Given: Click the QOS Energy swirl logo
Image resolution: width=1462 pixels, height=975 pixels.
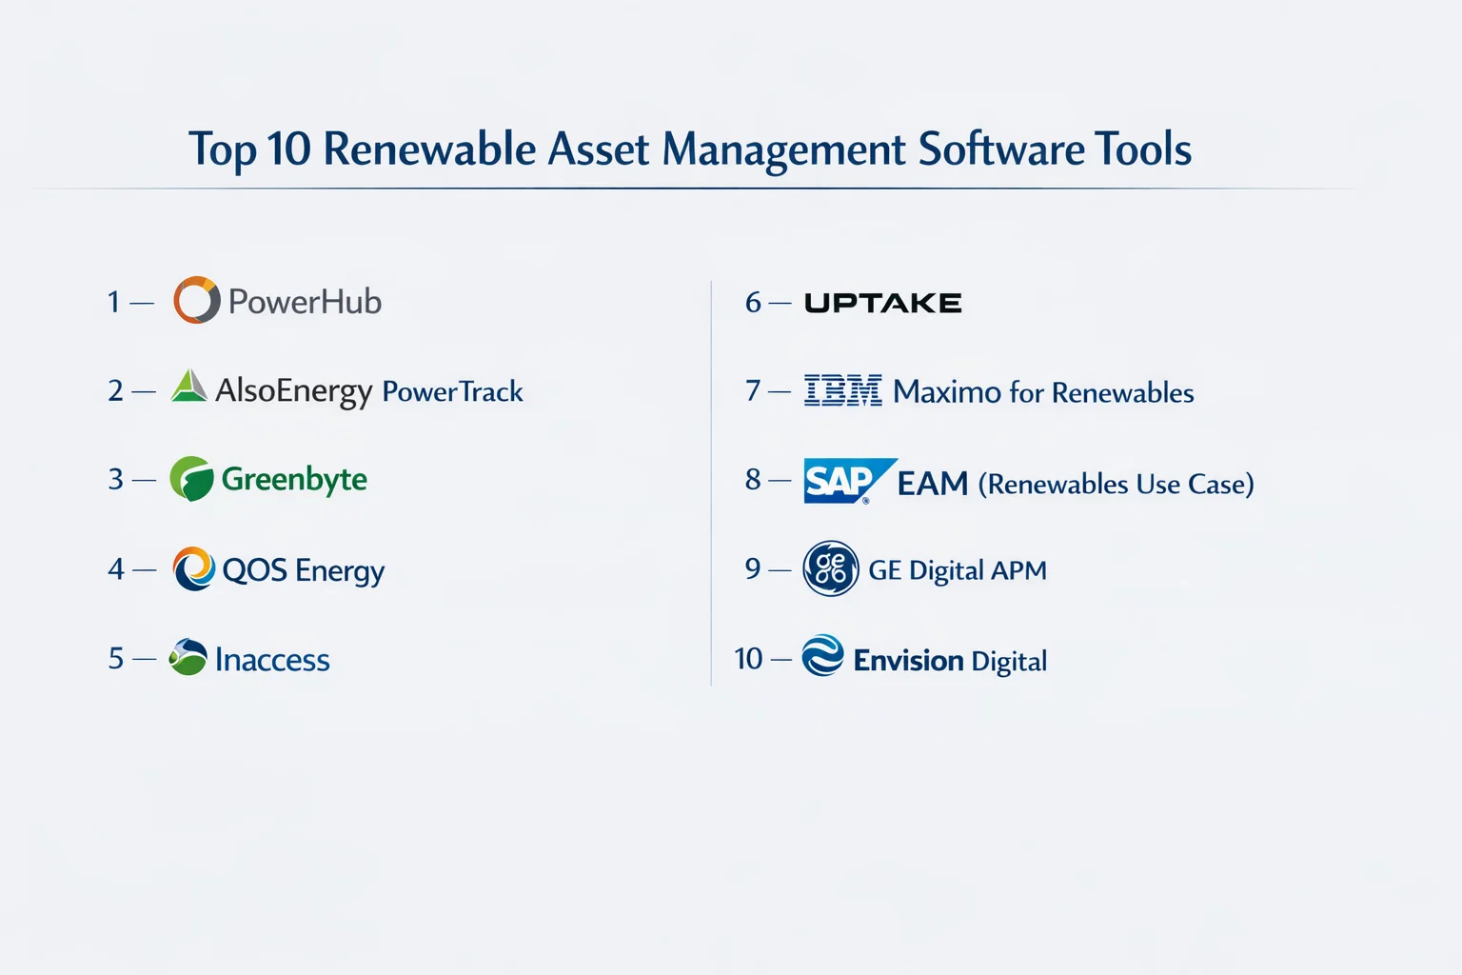Looking at the screenshot, I should (194, 569).
